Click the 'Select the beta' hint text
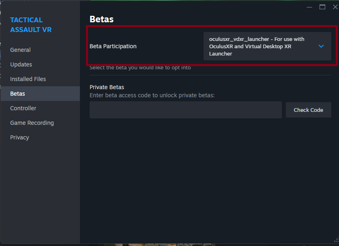The image size is (339, 246). (140, 68)
